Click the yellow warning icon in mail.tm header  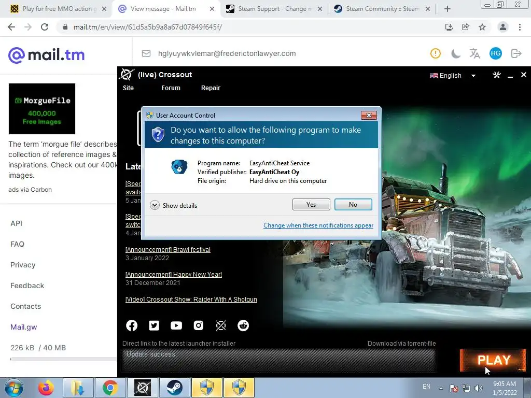tap(436, 53)
